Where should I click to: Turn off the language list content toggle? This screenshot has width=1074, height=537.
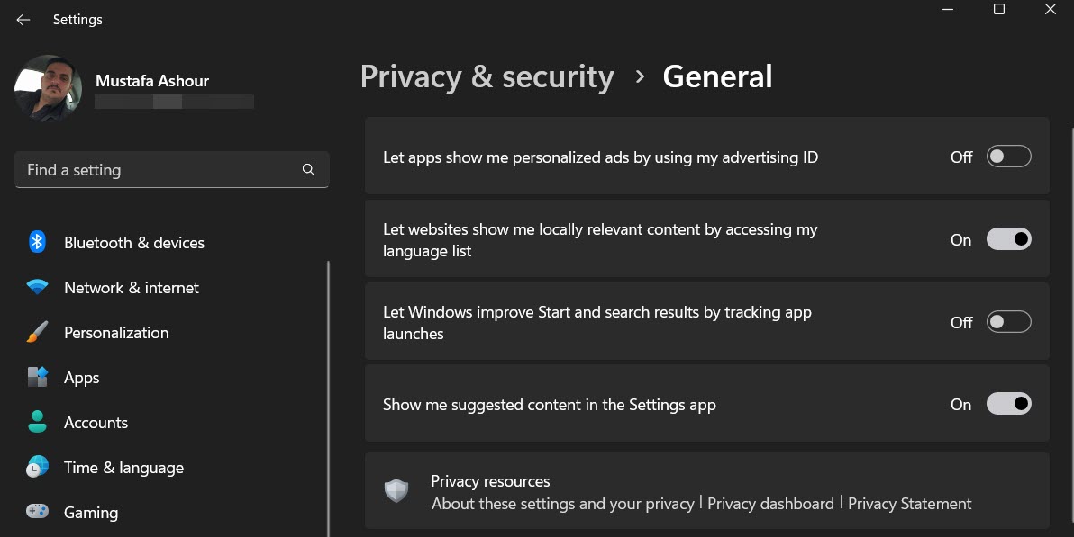tap(1008, 238)
